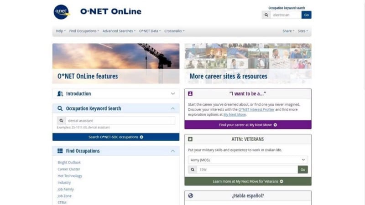Open the Crosswalks menu
The width and height of the screenshot is (365, 205).
(x=174, y=31)
